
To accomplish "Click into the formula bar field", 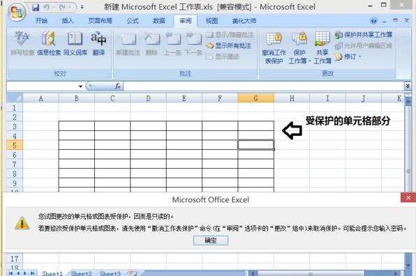I will pos(263,86).
